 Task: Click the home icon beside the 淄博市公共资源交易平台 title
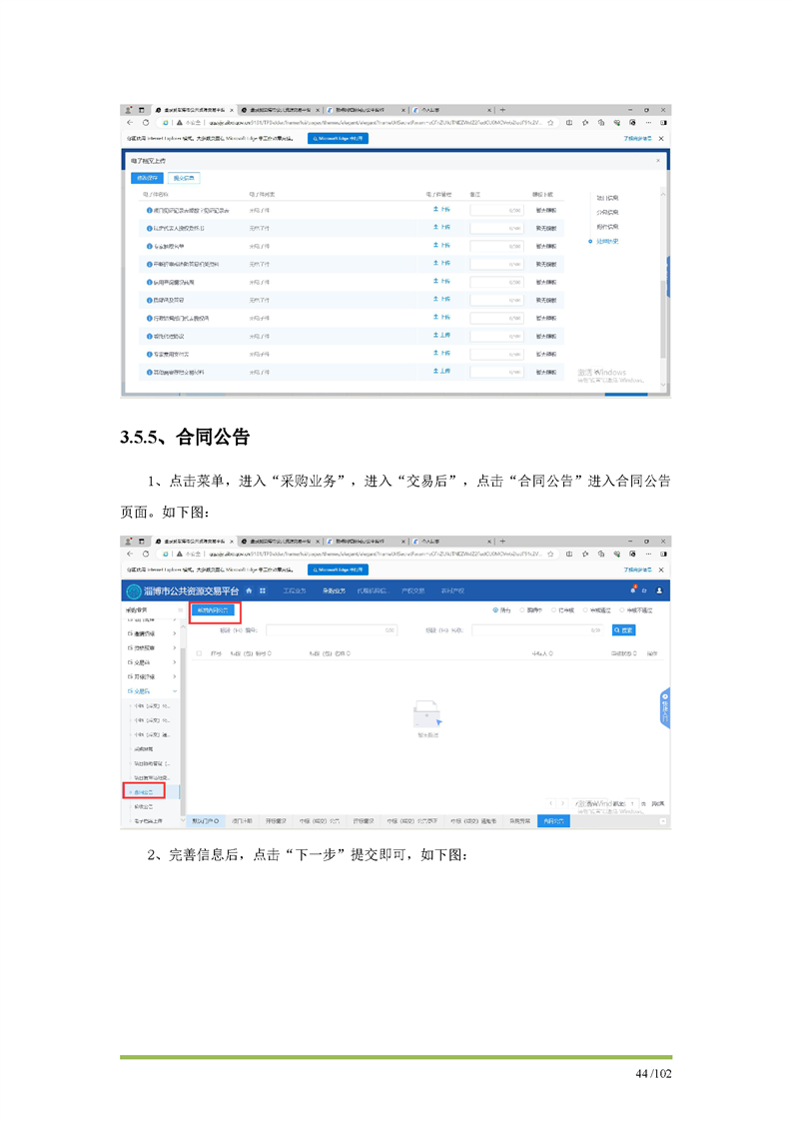click(249, 590)
